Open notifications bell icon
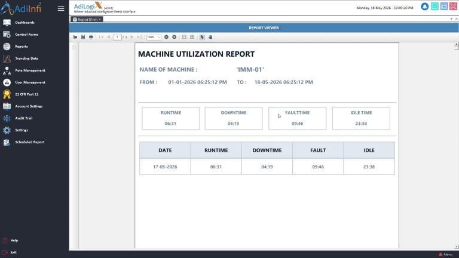Image resolution: width=459 pixels, height=258 pixels. 424,7
